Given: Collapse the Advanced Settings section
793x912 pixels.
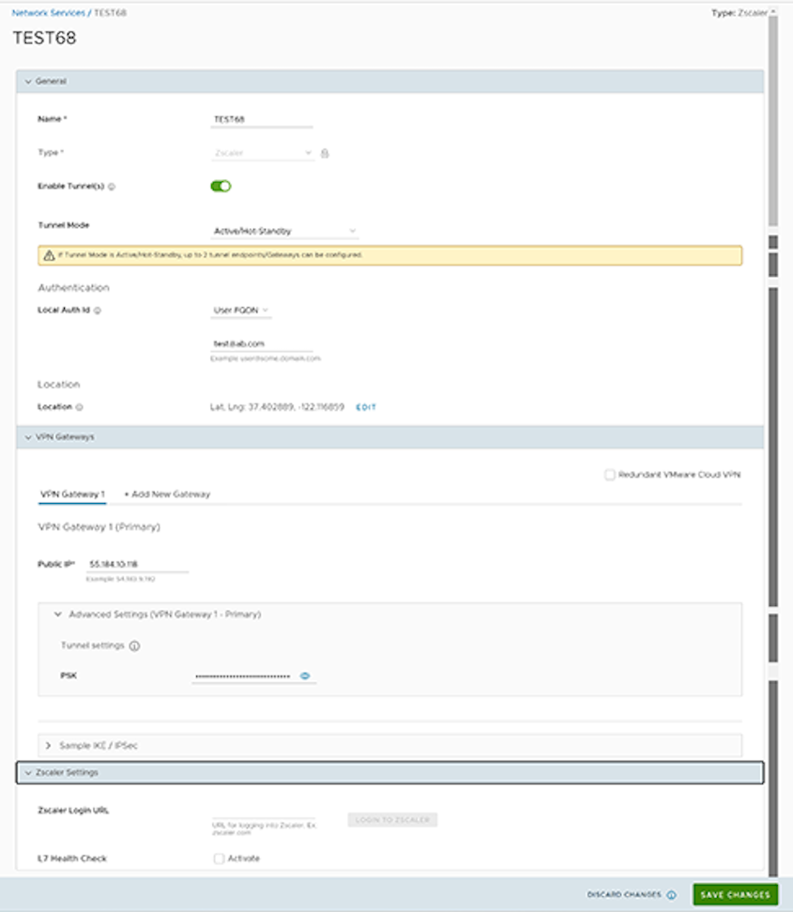Looking at the screenshot, I should 58,615.
